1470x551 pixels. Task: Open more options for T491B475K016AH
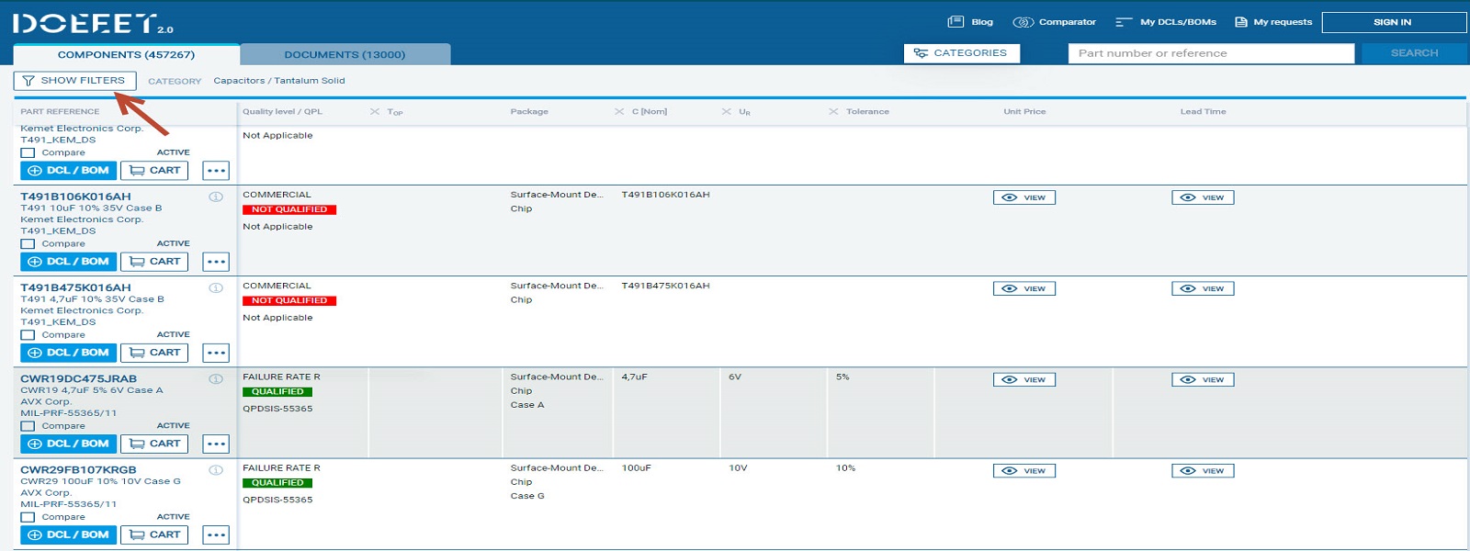(216, 353)
